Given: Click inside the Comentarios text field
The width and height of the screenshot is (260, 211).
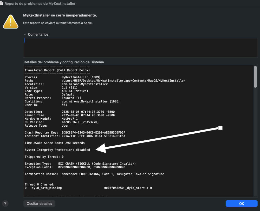Looking at the screenshot, I should 140,48.
